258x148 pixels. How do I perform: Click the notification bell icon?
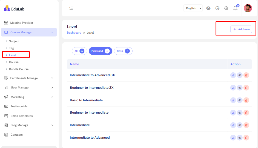[235, 8]
